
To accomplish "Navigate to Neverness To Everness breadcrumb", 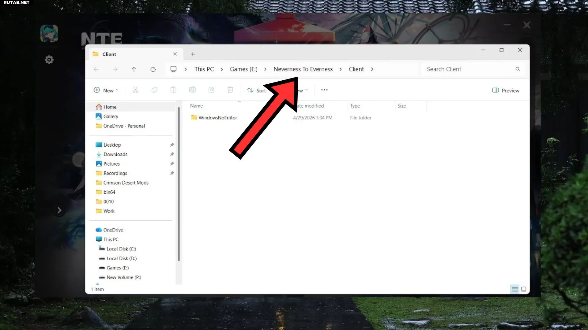I will [x=303, y=69].
